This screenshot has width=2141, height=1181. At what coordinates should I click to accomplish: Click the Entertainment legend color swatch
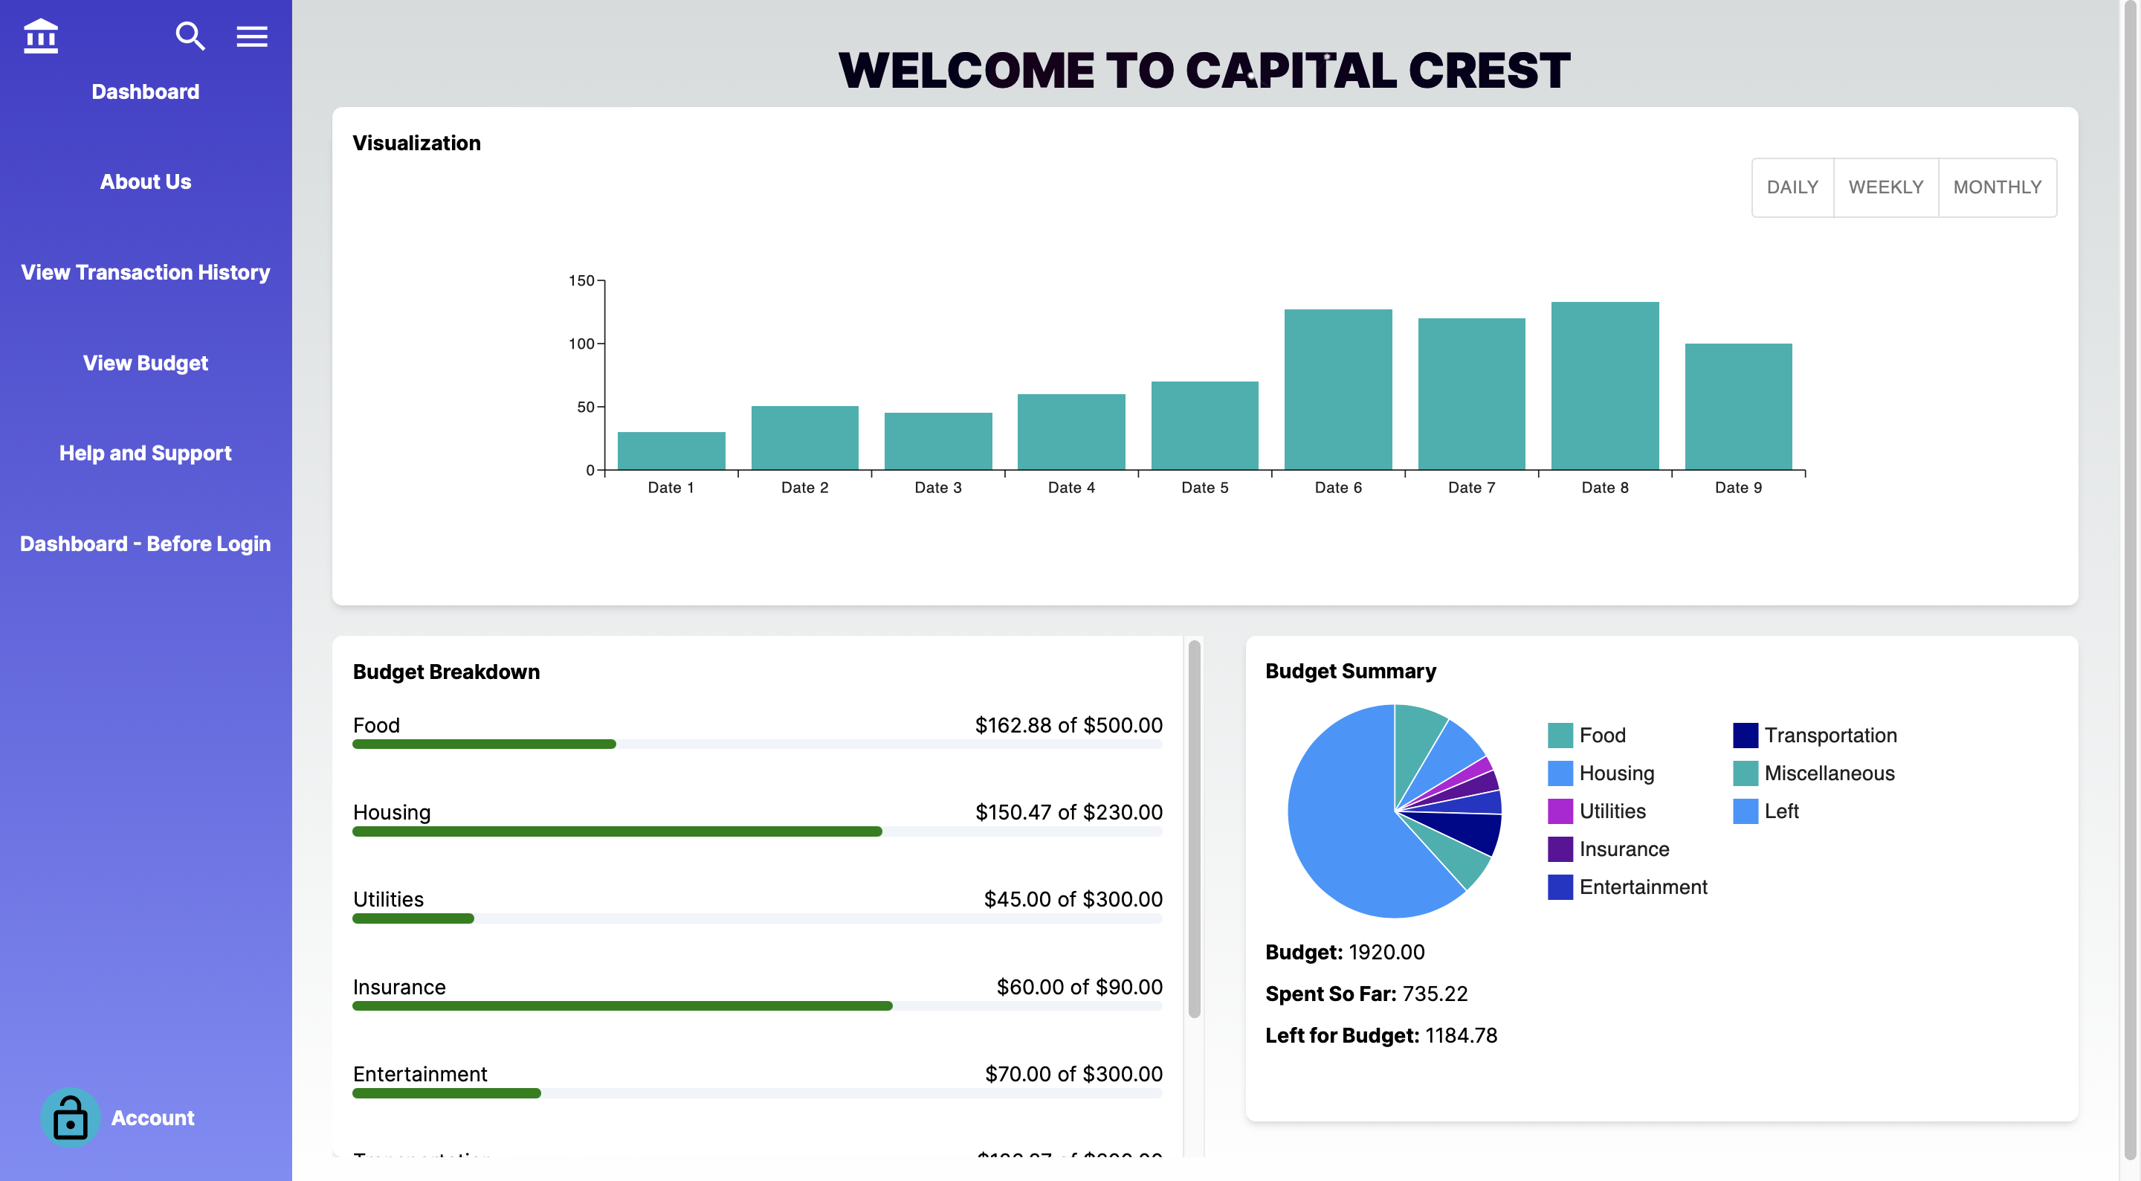1560,886
